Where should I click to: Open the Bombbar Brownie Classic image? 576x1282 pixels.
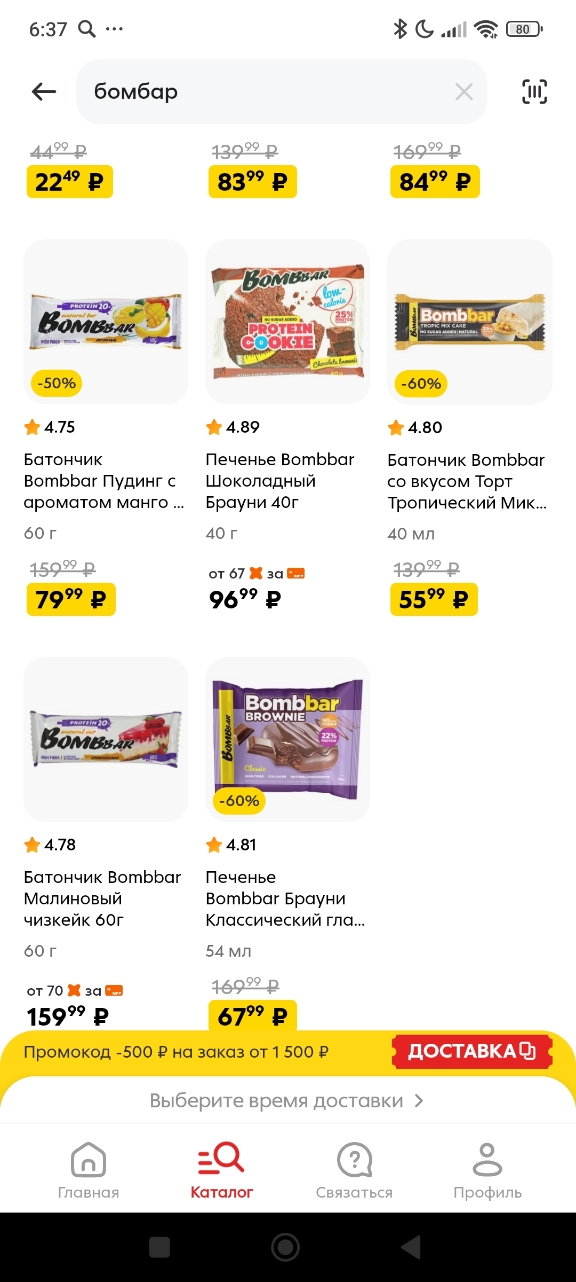point(287,739)
